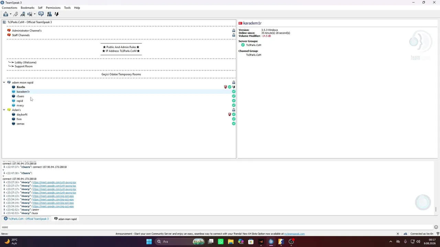Open the dropdown arrow beside the Mute Speakers icon

(x=35, y=14)
